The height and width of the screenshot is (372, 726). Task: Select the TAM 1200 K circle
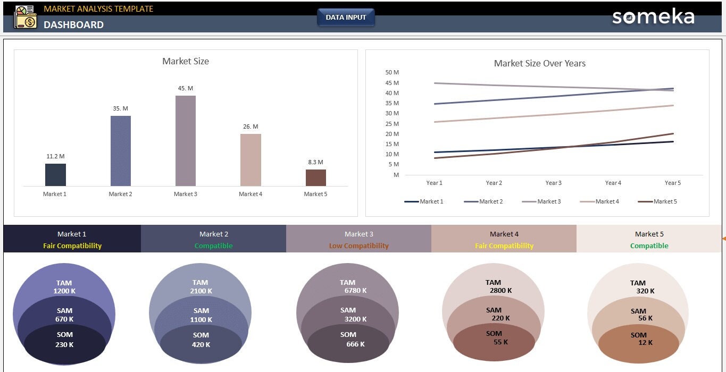pos(64,286)
